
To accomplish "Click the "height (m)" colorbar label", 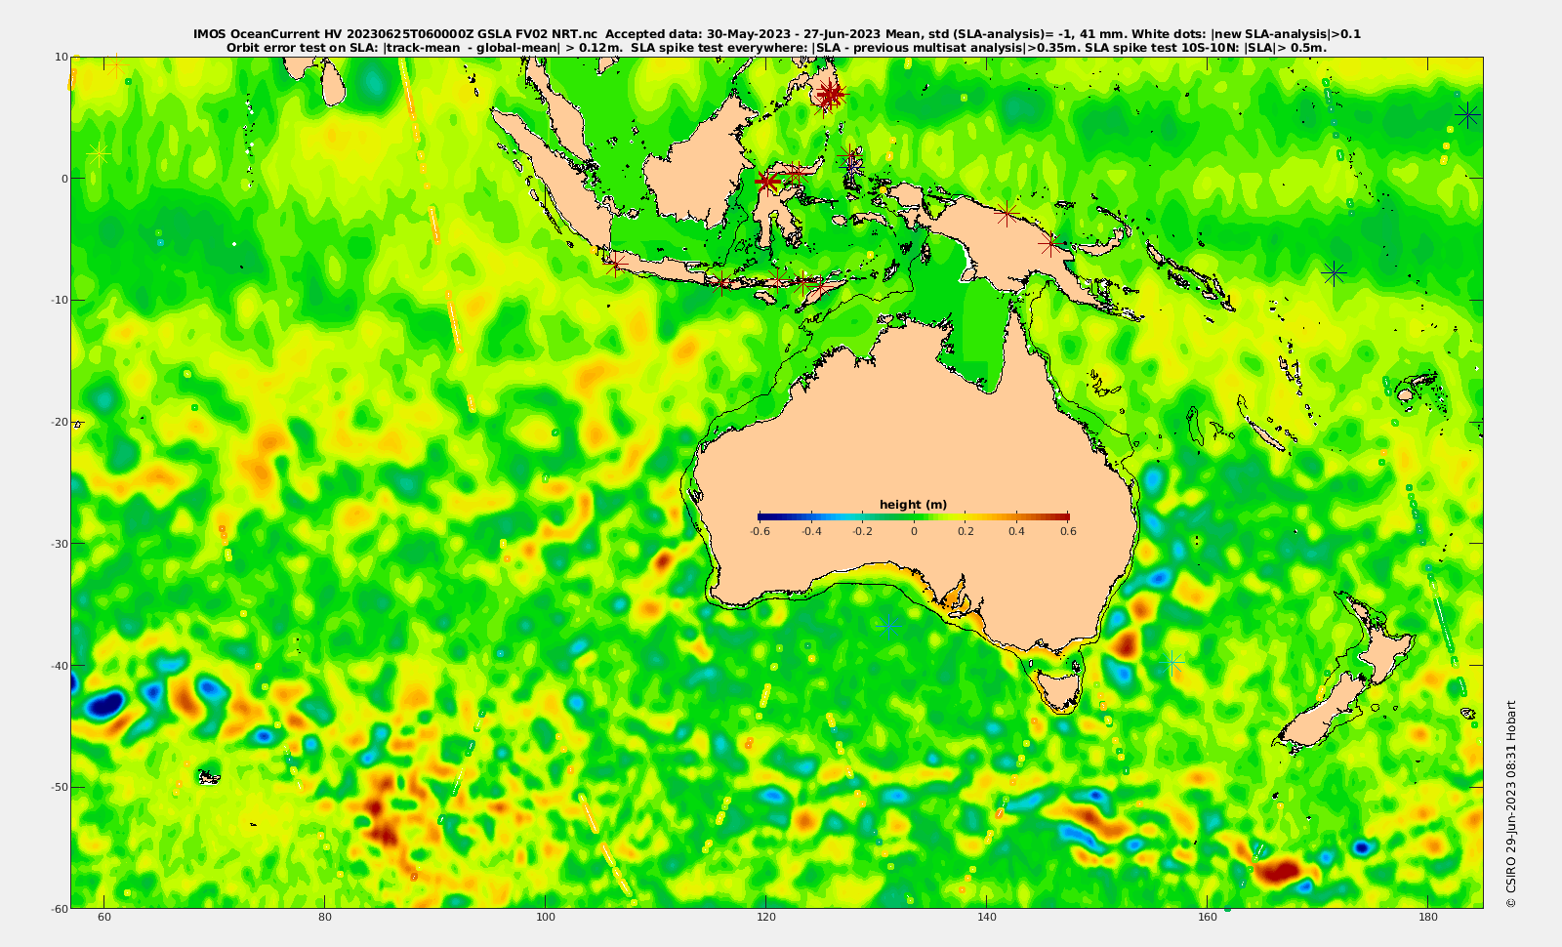I will tap(913, 505).
